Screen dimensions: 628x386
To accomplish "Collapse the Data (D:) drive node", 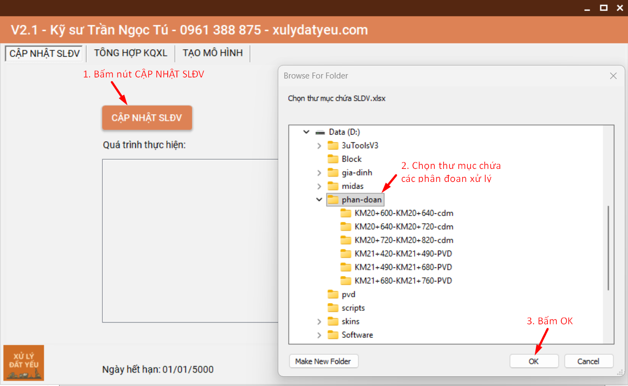I will [x=306, y=132].
